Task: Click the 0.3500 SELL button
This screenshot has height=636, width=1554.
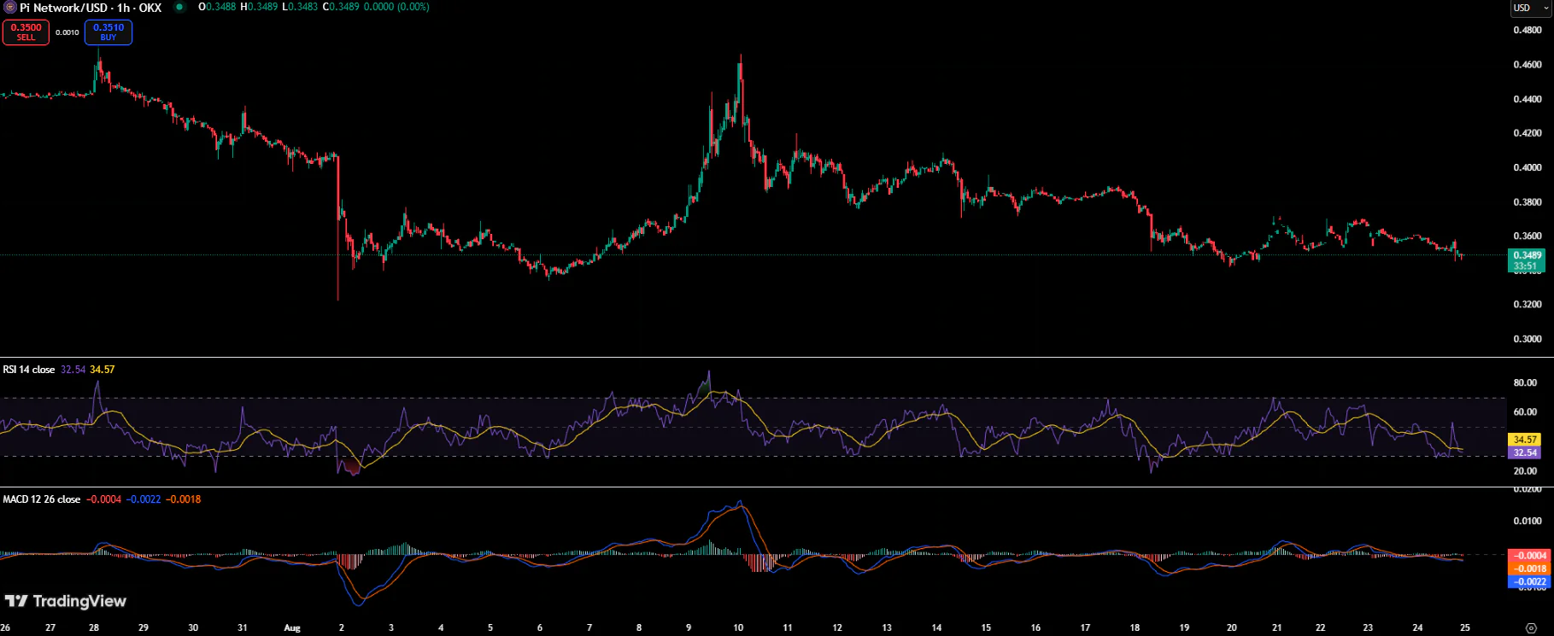Action: pyautogui.click(x=26, y=32)
